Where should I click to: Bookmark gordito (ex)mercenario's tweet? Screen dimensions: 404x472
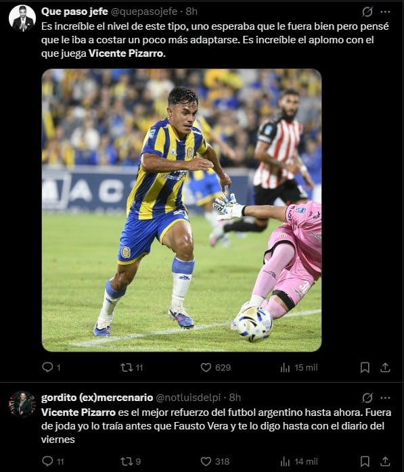pos(365,461)
